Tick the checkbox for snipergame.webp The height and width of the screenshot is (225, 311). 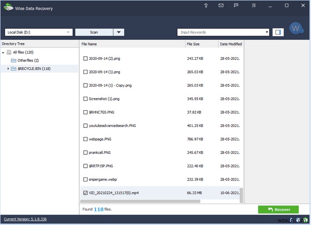coord(85,179)
